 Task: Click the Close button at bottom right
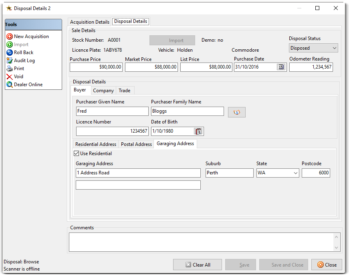click(x=327, y=265)
